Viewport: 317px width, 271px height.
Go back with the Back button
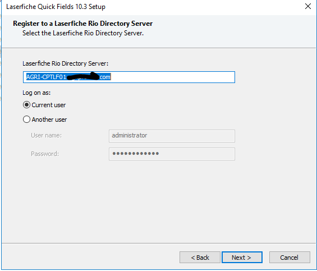click(x=200, y=257)
